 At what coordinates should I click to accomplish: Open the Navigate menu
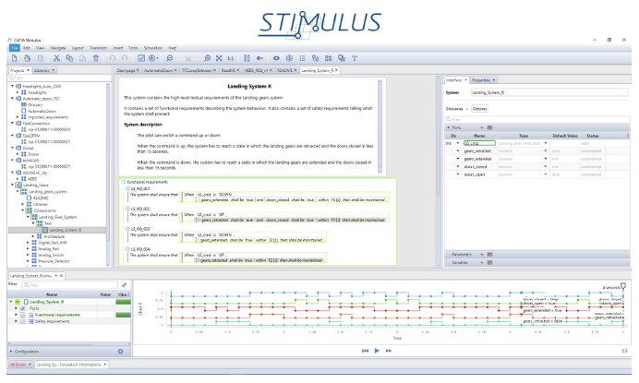click(58, 48)
